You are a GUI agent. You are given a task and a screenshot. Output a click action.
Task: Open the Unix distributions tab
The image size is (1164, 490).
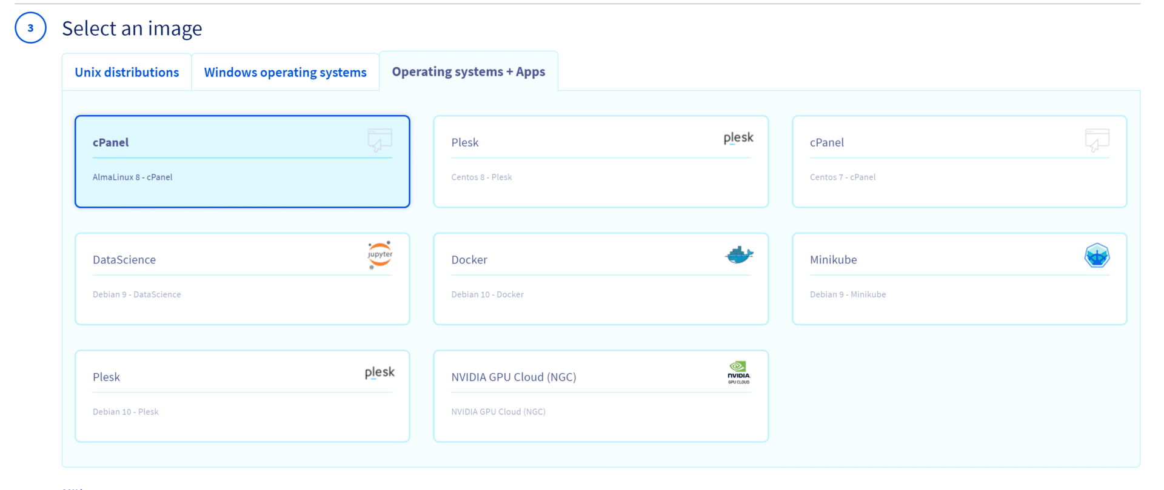point(127,72)
